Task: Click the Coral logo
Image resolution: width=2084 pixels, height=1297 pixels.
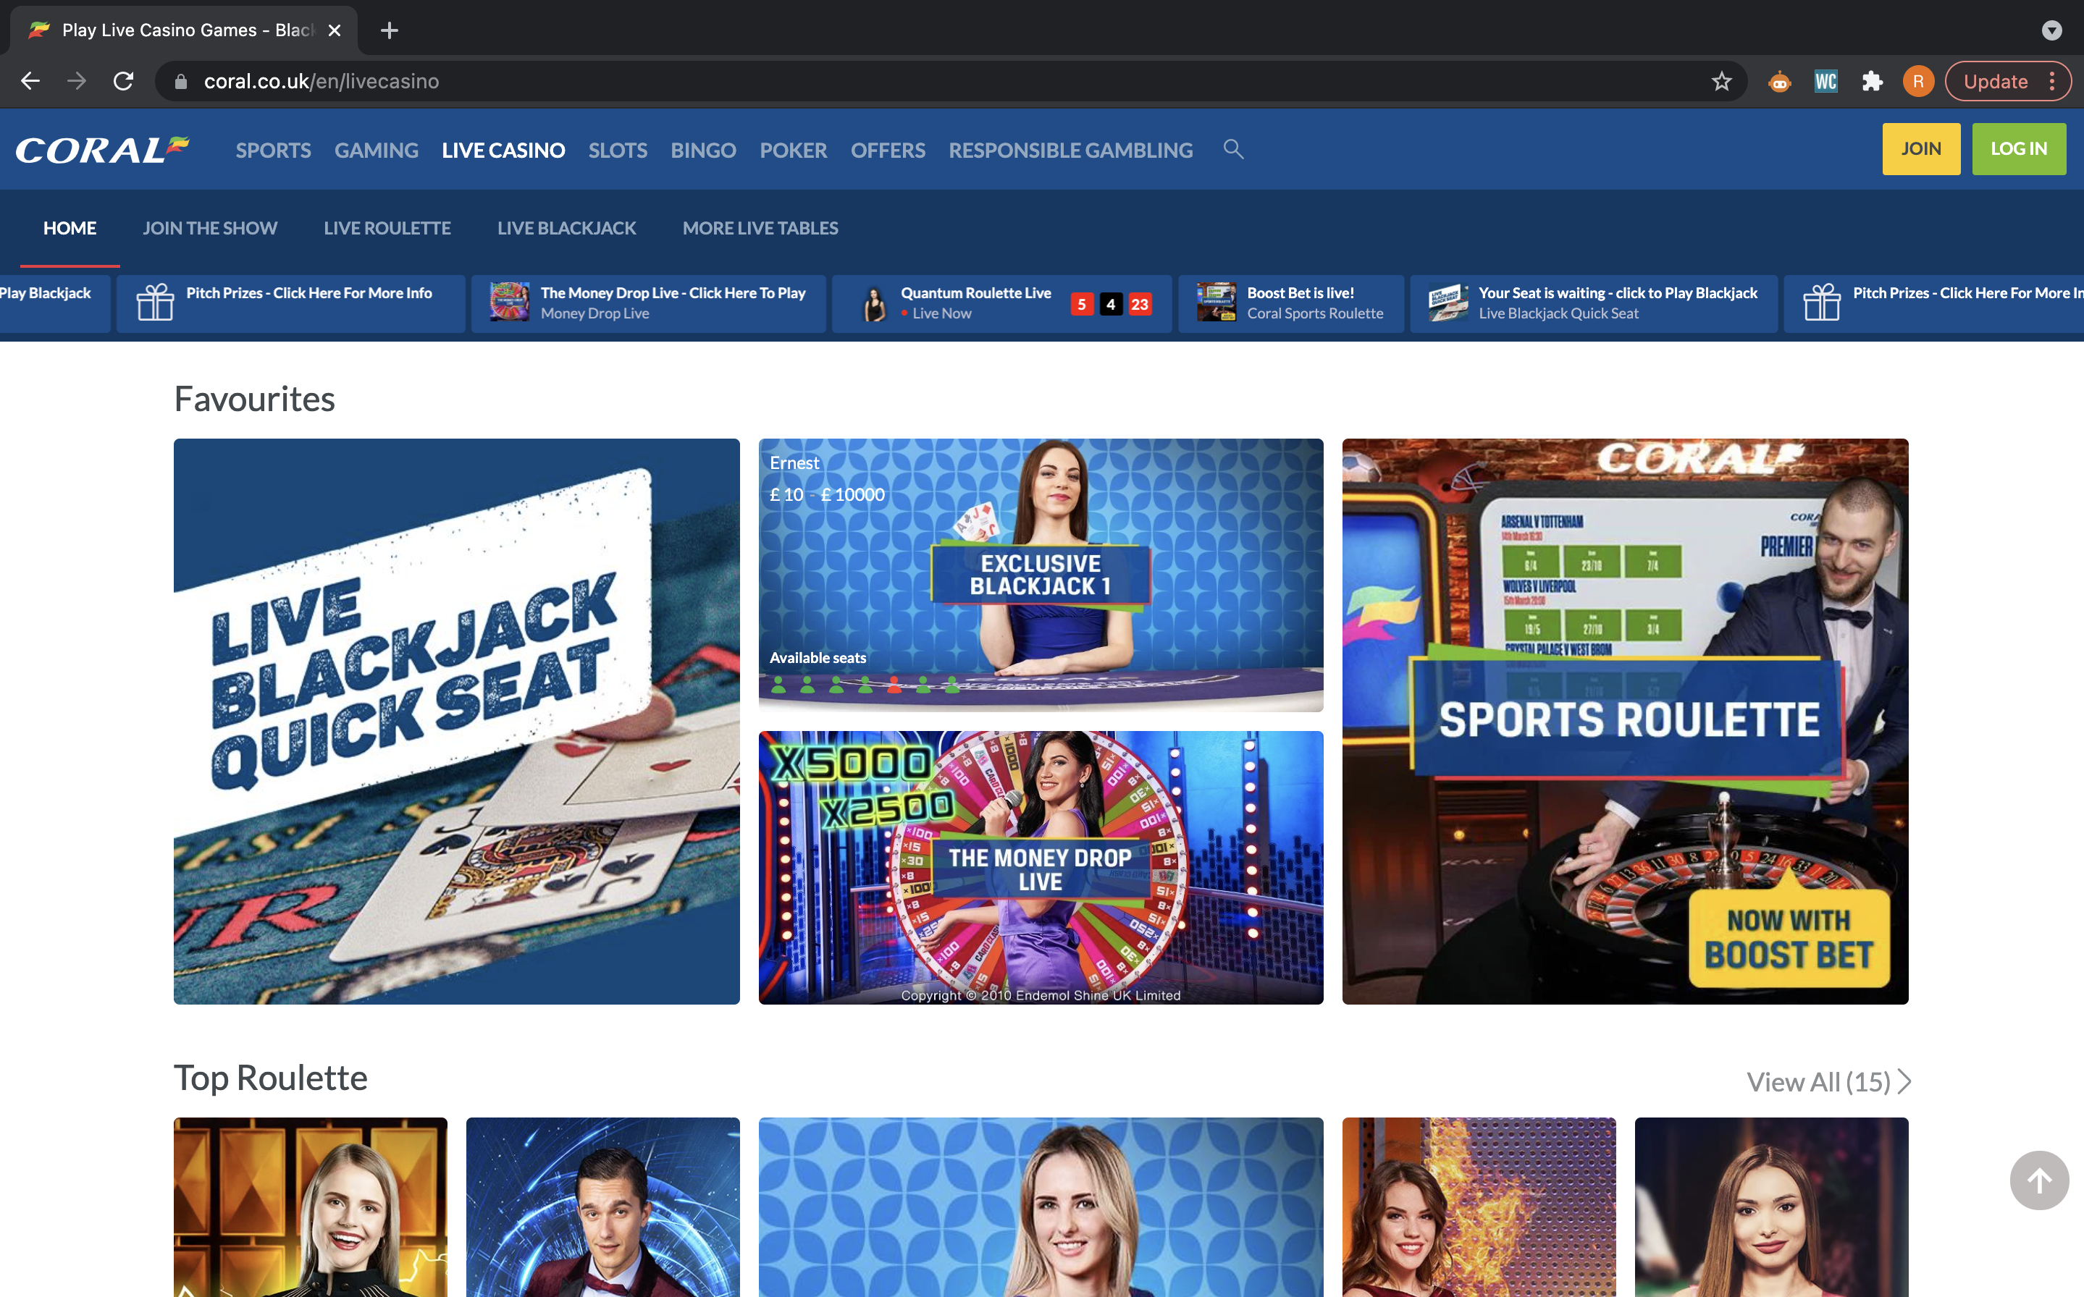Action: pyautogui.click(x=102, y=150)
